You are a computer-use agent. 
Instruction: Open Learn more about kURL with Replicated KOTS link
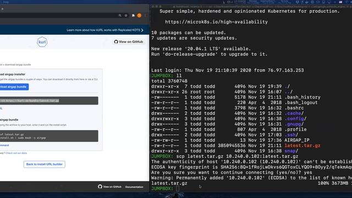105,30
